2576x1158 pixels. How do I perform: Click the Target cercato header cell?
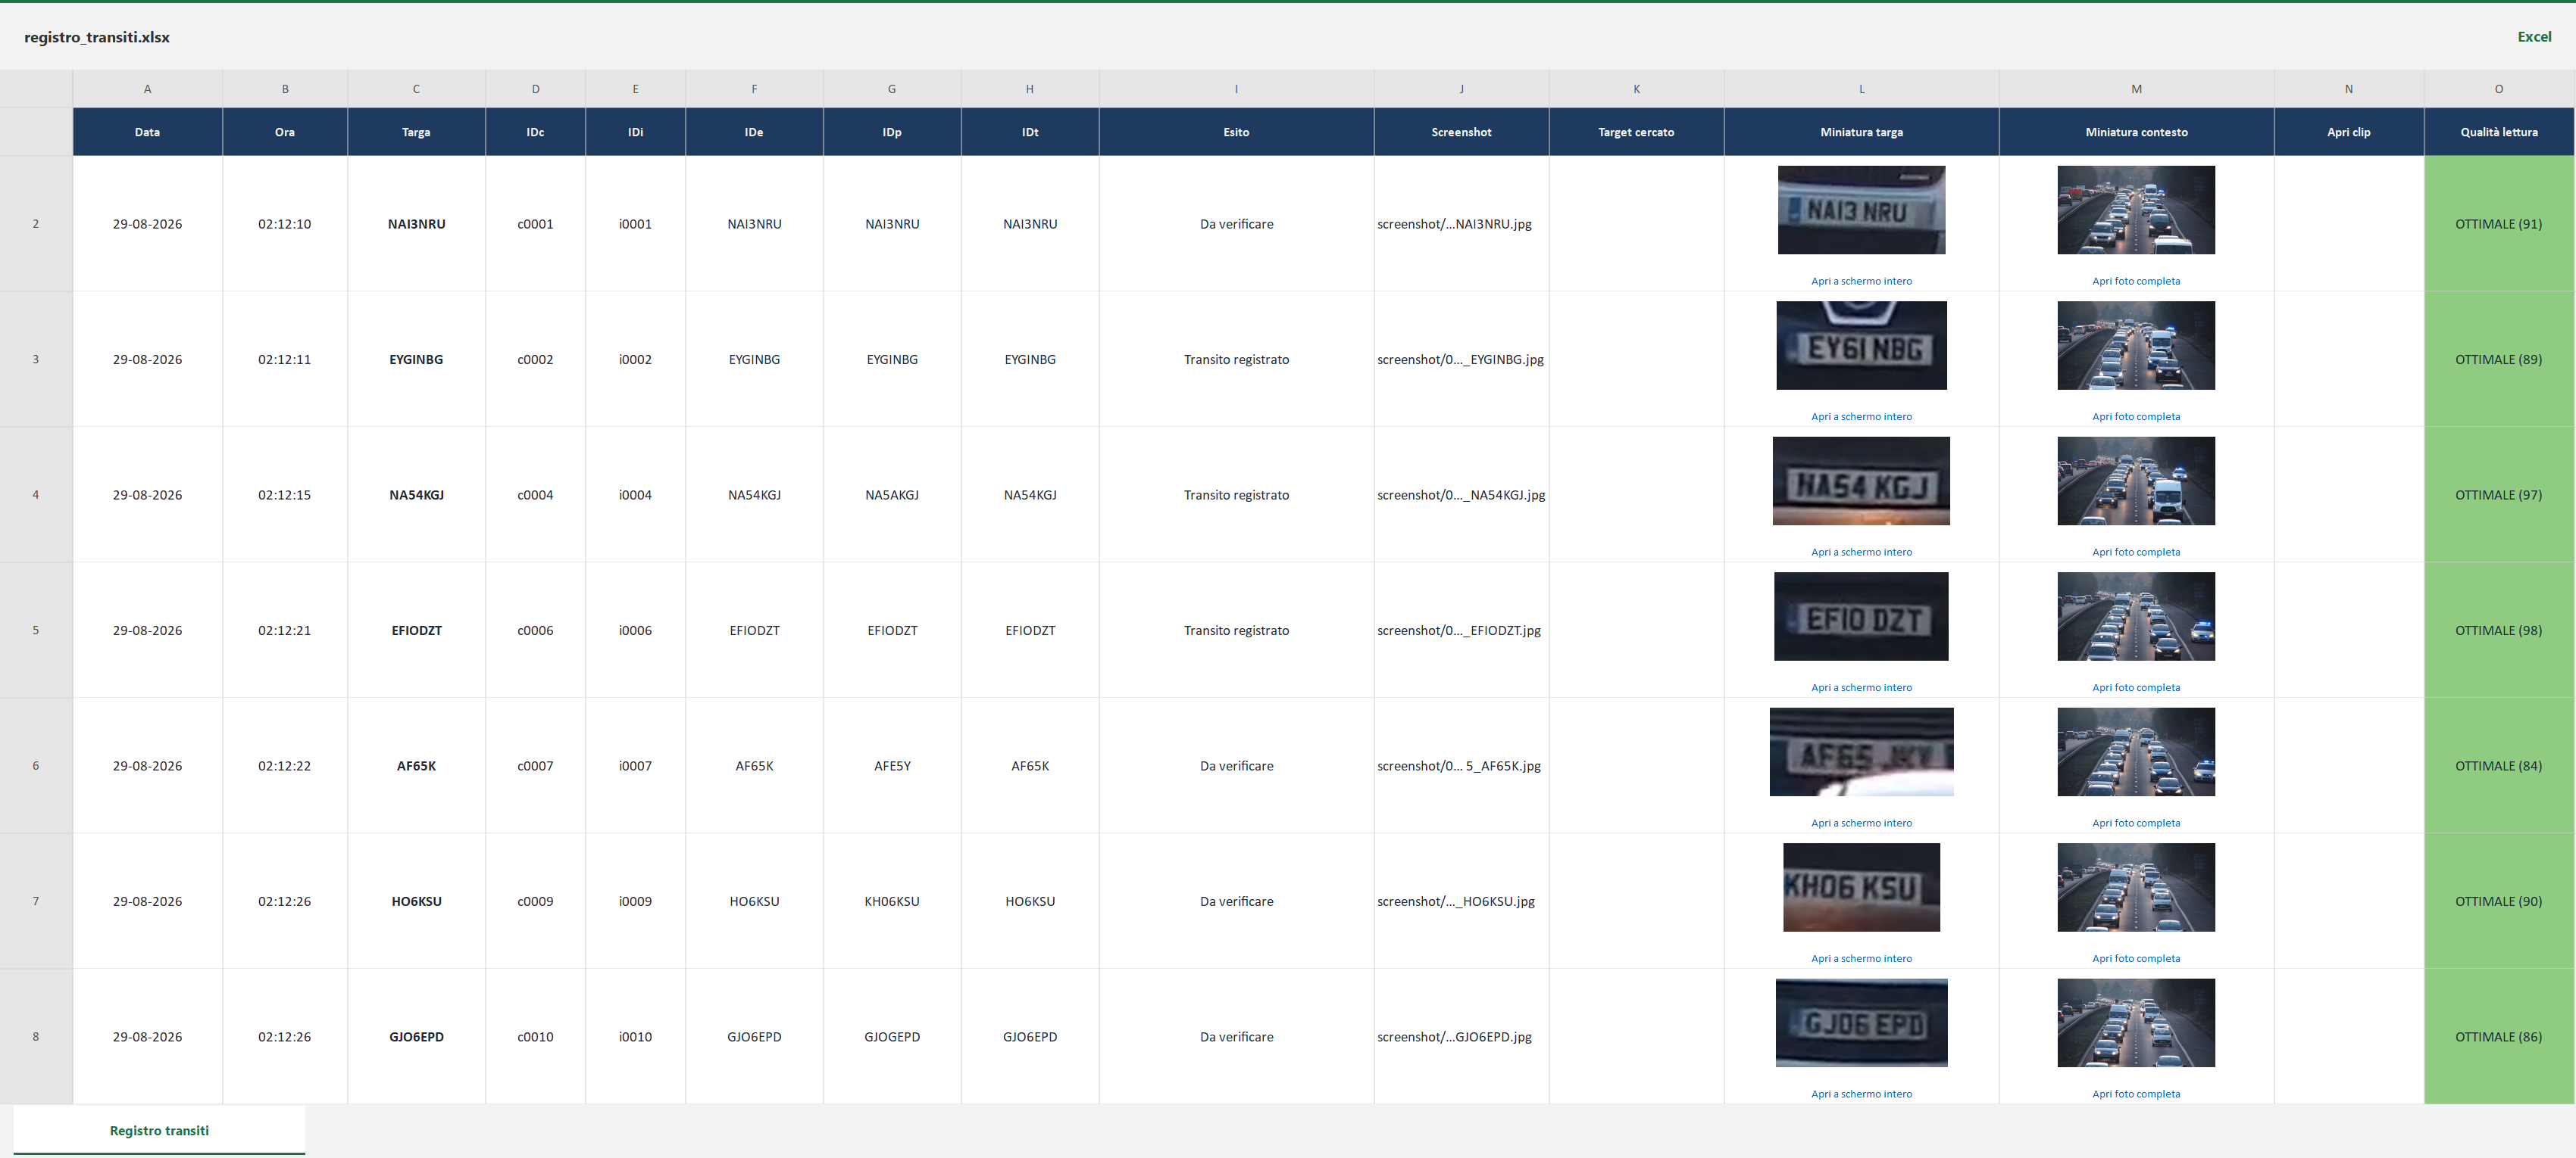coord(1636,132)
